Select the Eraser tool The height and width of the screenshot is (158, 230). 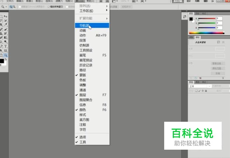point(1,38)
